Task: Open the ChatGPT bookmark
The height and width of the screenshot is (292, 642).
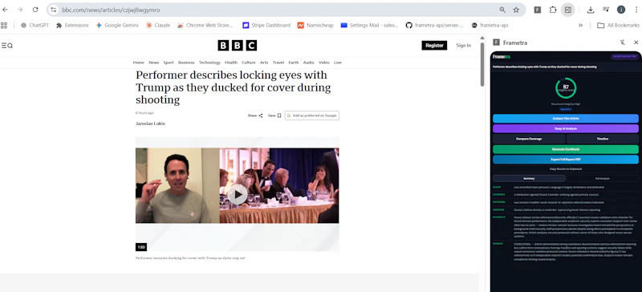Action: click(x=35, y=26)
